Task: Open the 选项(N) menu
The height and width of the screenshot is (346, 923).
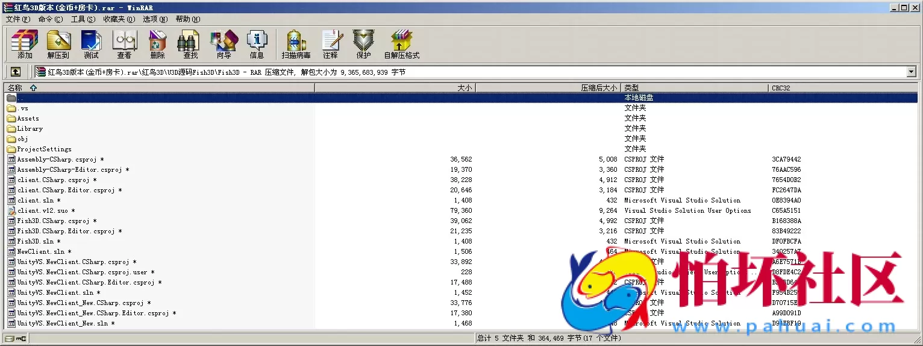Action: tap(155, 19)
